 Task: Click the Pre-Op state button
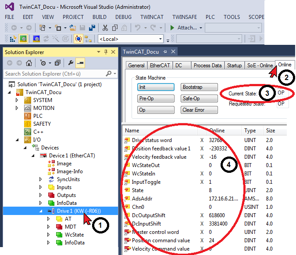pyautogui.click(x=156, y=98)
